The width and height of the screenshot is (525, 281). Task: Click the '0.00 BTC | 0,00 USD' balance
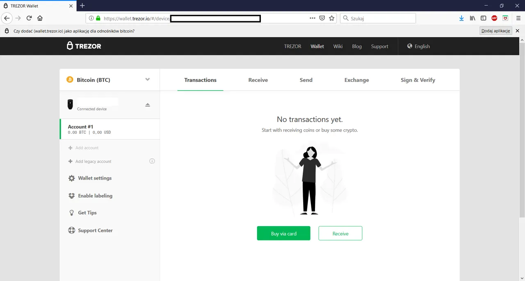pos(89,133)
